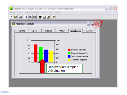Click the new document toolbar icon

[x=11, y=17]
